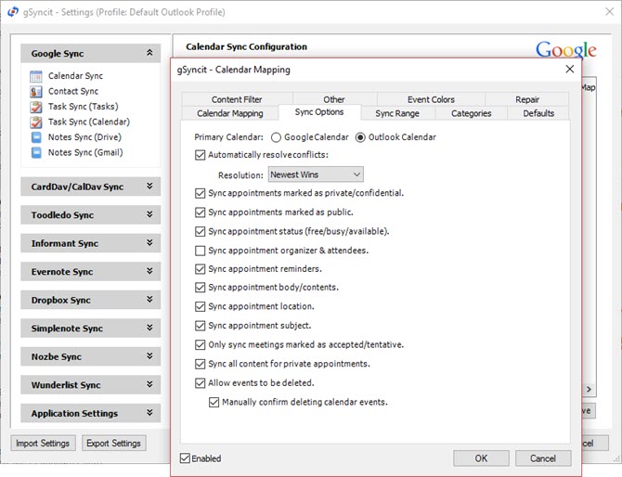622x477 pixels.
Task: Toggle sync all content for private appointments
Action: (x=200, y=364)
